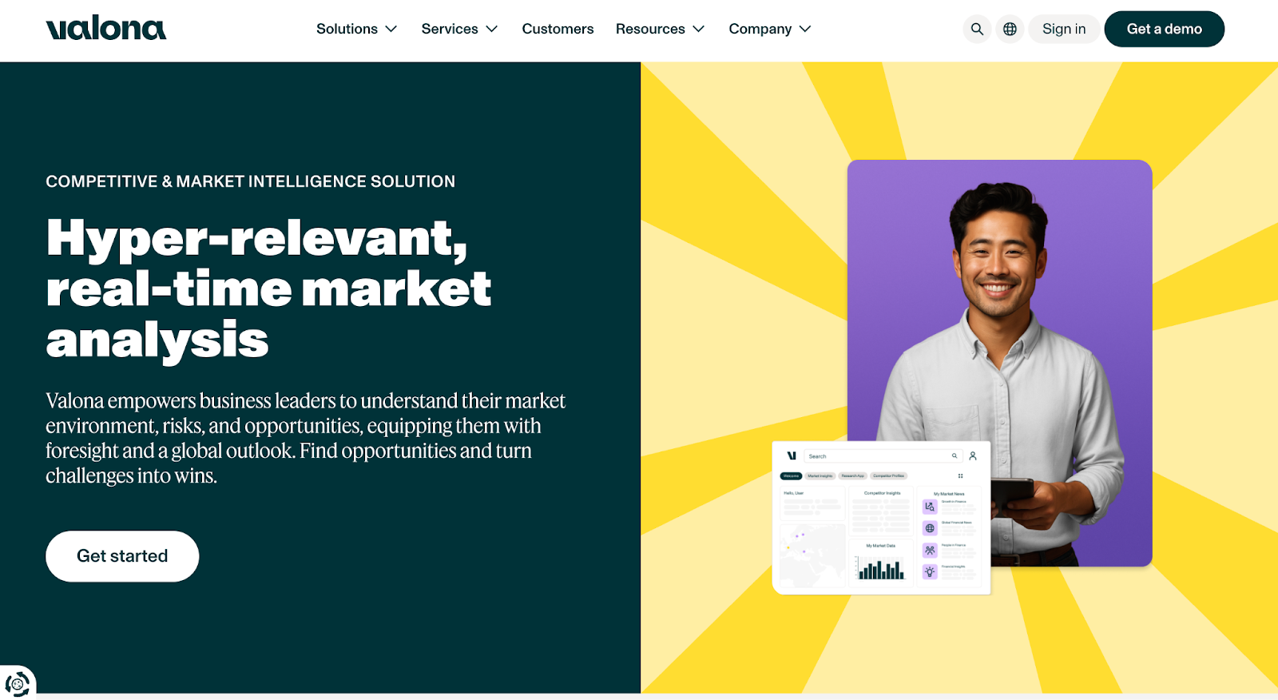This screenshot has width=1278, height=700.
Task: Open the Solutions menu
Action: point(356,29)
